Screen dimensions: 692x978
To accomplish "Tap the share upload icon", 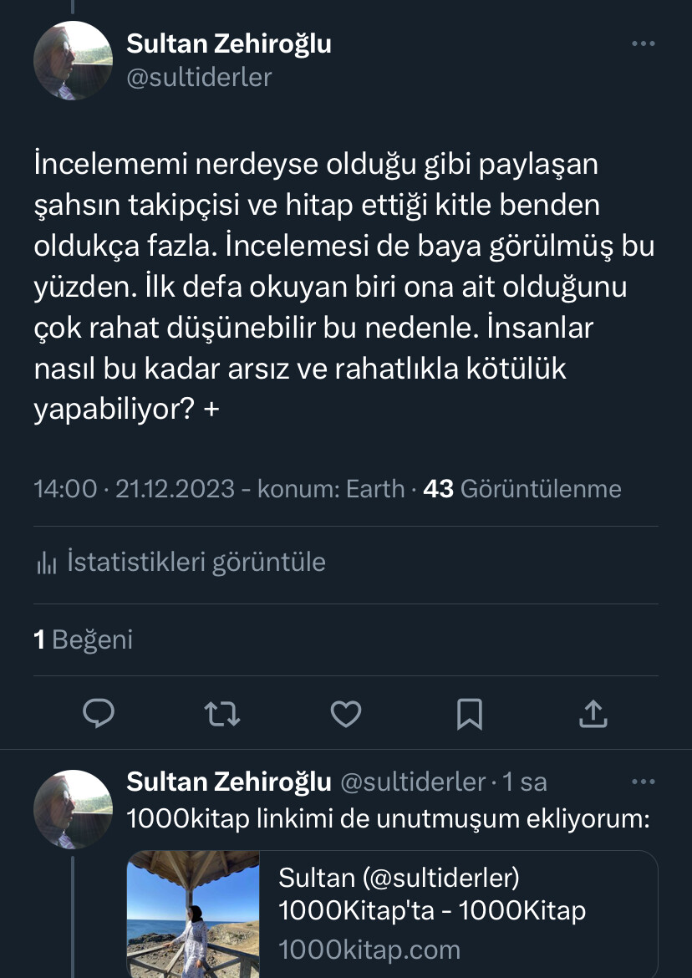I will click(x=592, y=713).
